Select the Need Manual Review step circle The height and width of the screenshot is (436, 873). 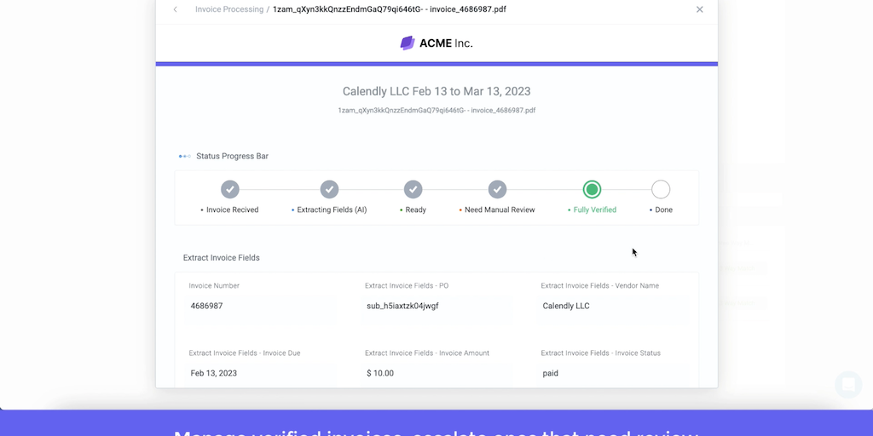(x=497, y=189)
